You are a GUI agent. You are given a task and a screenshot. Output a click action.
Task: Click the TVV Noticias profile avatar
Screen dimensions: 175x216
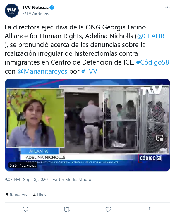[12, 11]
